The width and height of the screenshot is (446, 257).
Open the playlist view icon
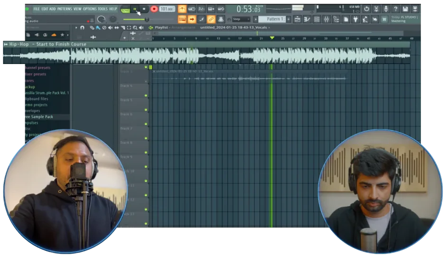[297, 19]
